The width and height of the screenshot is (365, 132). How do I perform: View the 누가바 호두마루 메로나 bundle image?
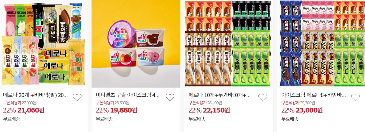(x=228, y=44)
